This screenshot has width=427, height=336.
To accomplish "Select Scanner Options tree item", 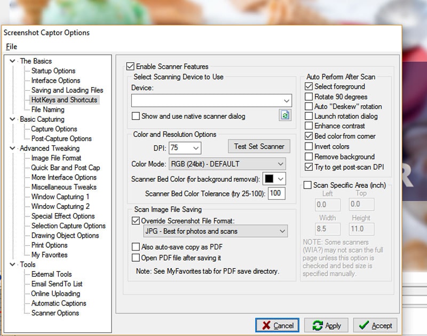I will pyautogui.click(x=56, y=313).
